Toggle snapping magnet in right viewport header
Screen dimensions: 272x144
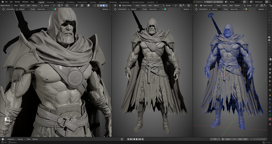(262, 6)
